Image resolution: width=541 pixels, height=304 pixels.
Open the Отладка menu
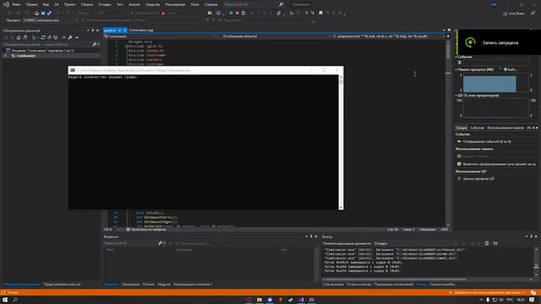tap(104, 4)
